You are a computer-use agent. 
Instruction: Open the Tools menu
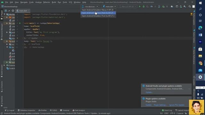pyautogui.click(x=65, y=2)
